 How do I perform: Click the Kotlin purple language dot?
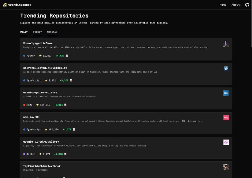pos(24,154)
